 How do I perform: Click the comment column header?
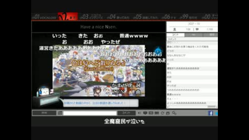192,39
